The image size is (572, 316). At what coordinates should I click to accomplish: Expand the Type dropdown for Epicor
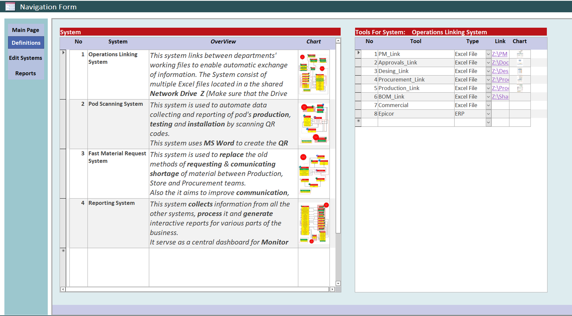[x=488, y=114]
